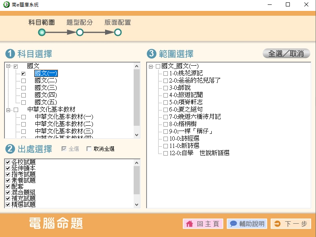Screen dimensions: 316x237
Task: Go to the 版面配置 step label
Action: coord(118,23)
